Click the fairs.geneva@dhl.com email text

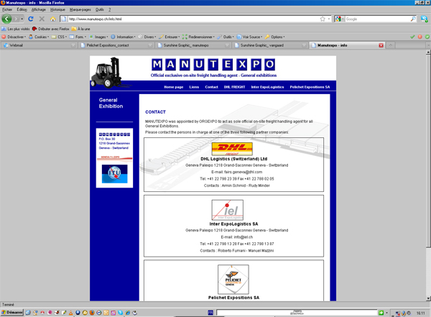243,172
